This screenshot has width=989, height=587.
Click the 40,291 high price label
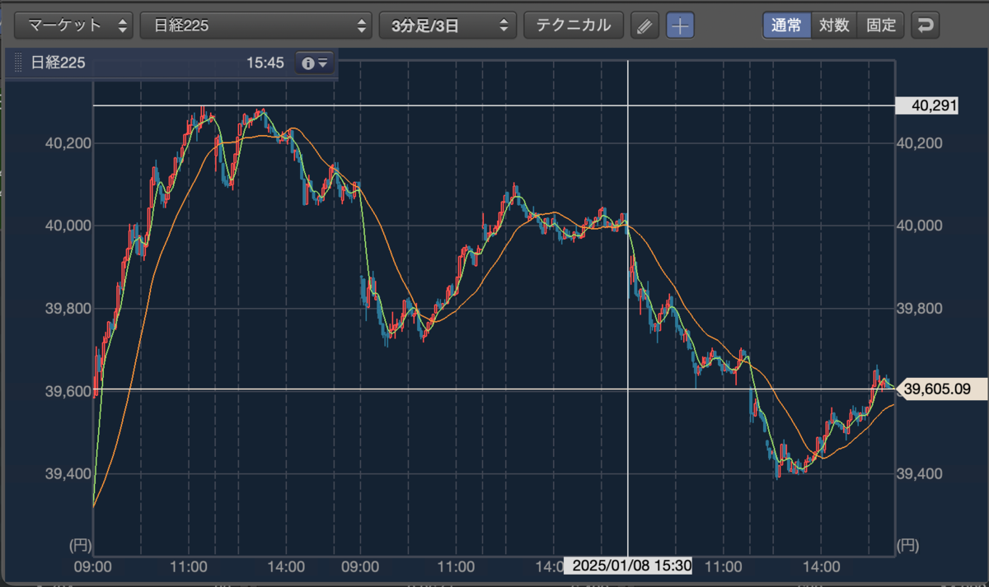click(x=927, y=105)
